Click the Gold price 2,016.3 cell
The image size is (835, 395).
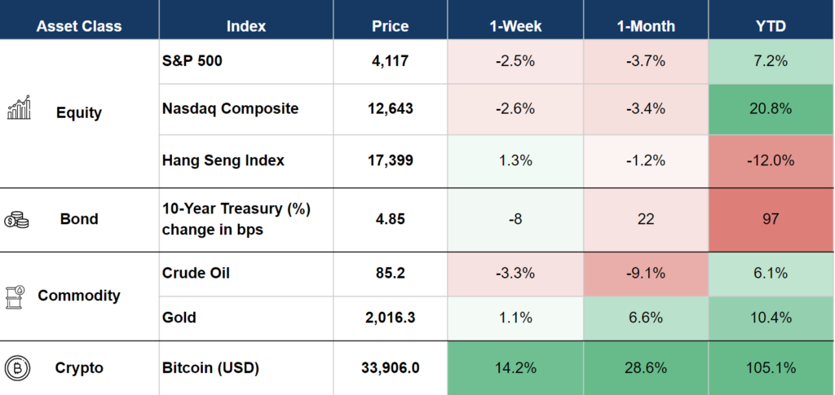click(390, 318)
